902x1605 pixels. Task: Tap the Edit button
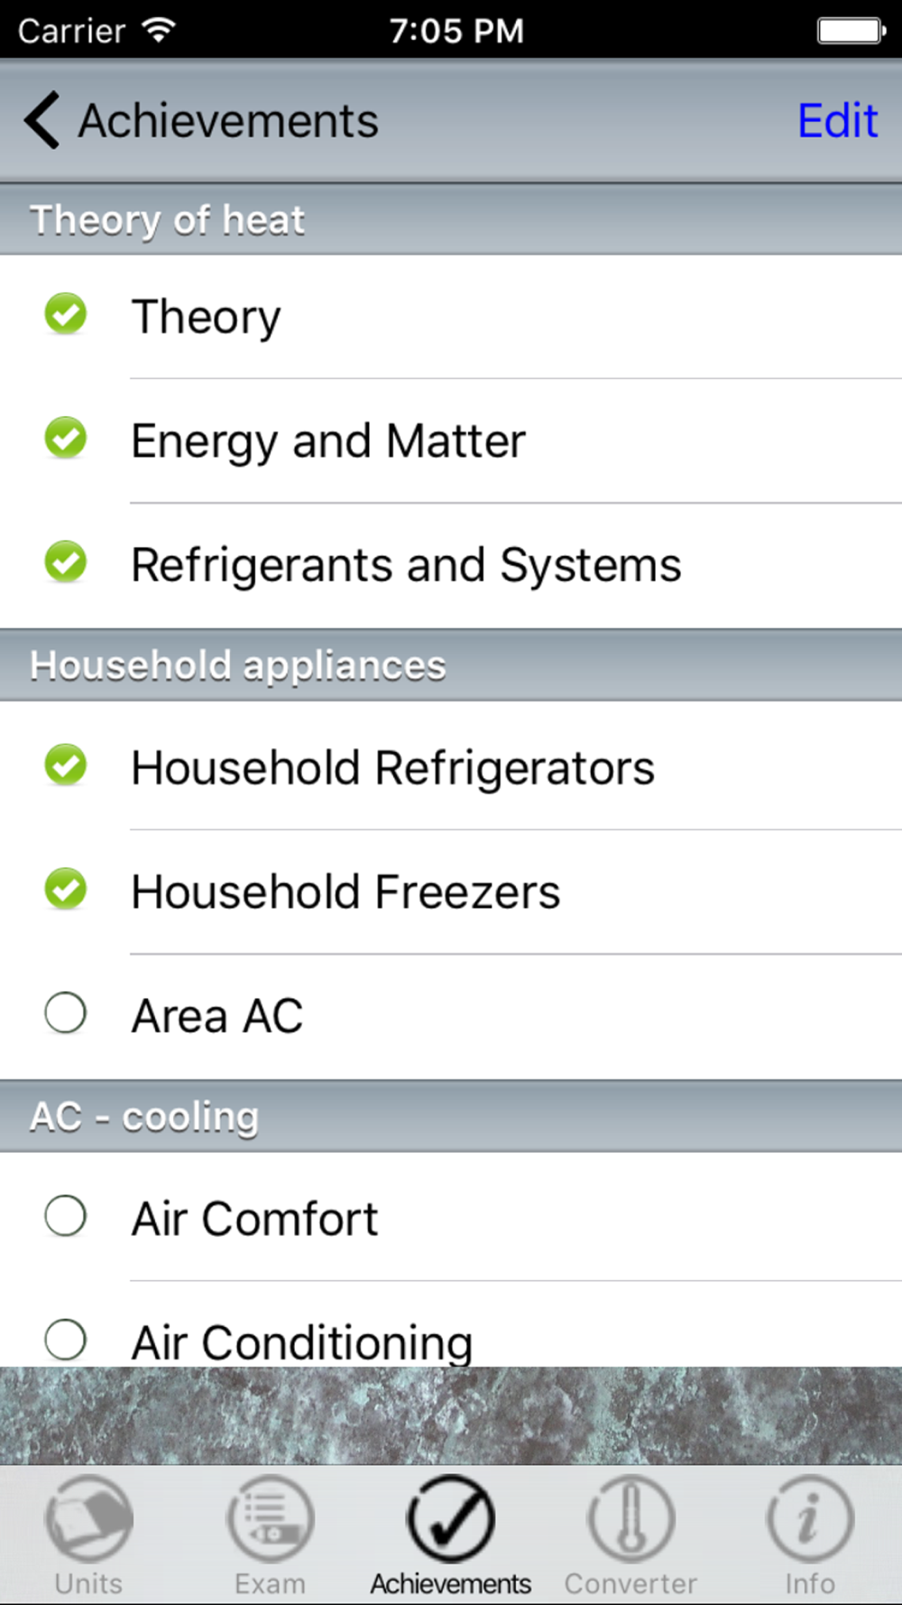click(838, 120)
